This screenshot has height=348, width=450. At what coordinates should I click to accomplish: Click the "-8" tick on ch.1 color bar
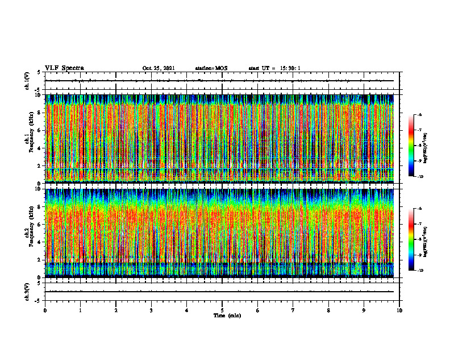coord(419,146)
